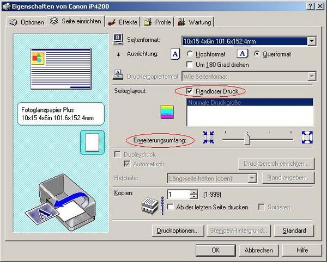Click the maximum extension amount icon

[x=307, y=138]
